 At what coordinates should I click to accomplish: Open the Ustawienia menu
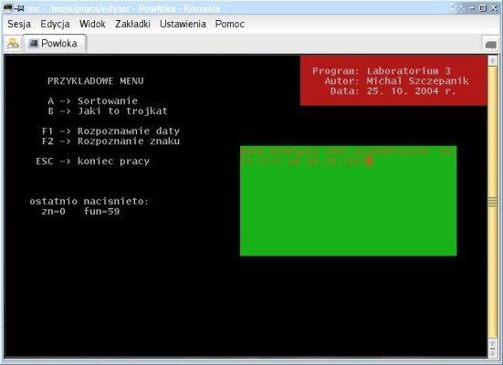pyautogui.click(x=183, y=24)
